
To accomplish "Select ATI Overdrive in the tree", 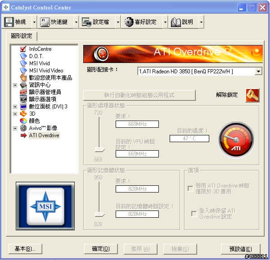I will click(x=44, y=135).
